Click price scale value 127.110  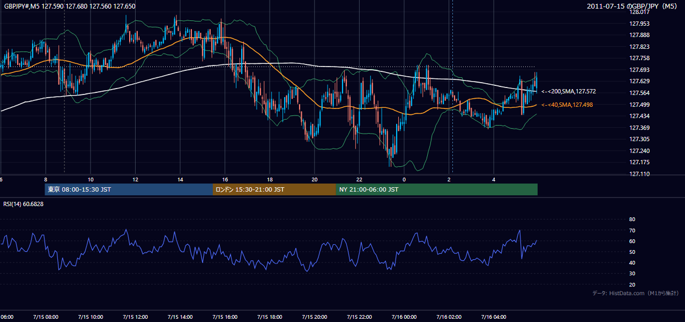coord(640,174)
